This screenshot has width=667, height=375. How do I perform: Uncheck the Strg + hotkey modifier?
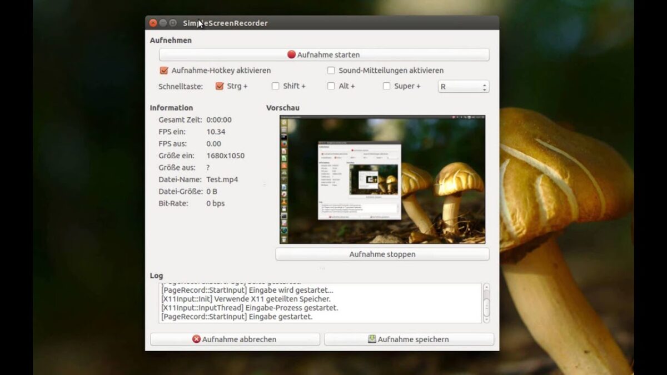click(220, 86)
